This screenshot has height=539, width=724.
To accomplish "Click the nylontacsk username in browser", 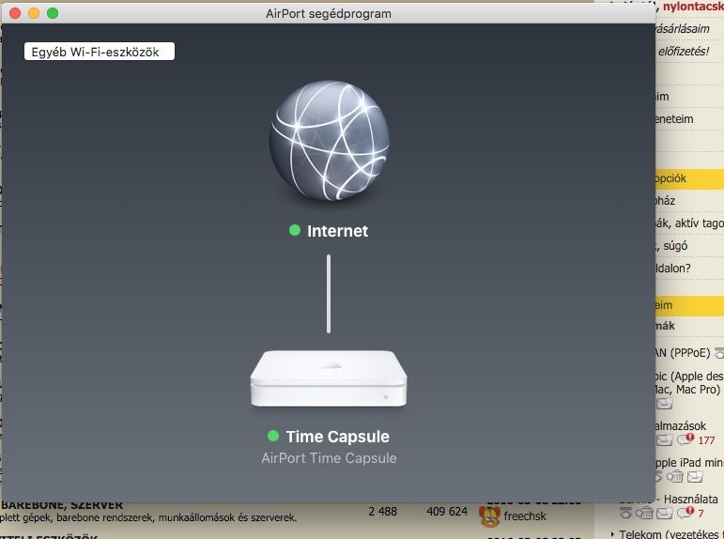I will point(693,7).
